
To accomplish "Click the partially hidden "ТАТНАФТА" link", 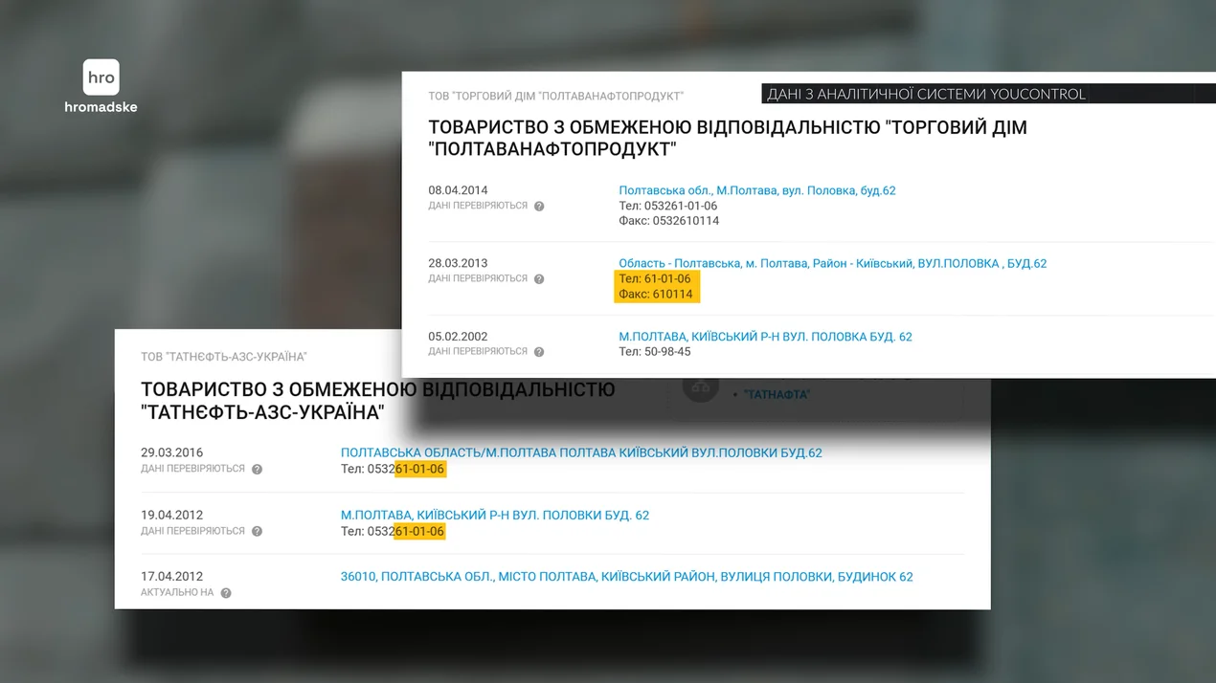I will 777,394.
